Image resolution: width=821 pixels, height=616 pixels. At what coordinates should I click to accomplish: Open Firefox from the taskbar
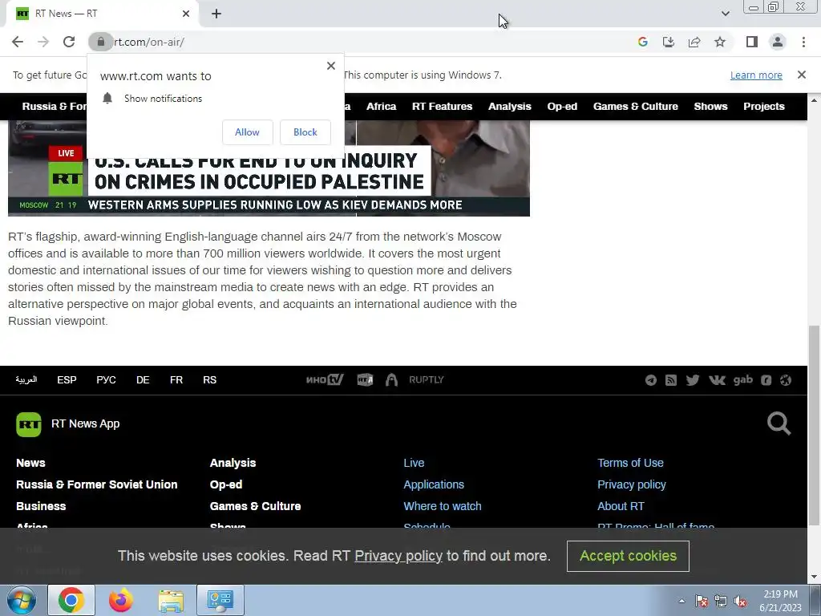(x=121, y=600)
